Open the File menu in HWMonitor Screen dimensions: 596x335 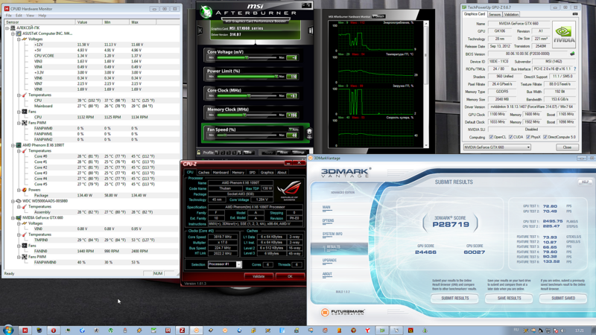tap(8, 16)
